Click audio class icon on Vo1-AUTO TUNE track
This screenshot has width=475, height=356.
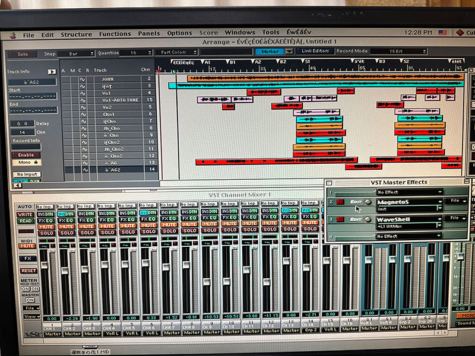(83, 100)
